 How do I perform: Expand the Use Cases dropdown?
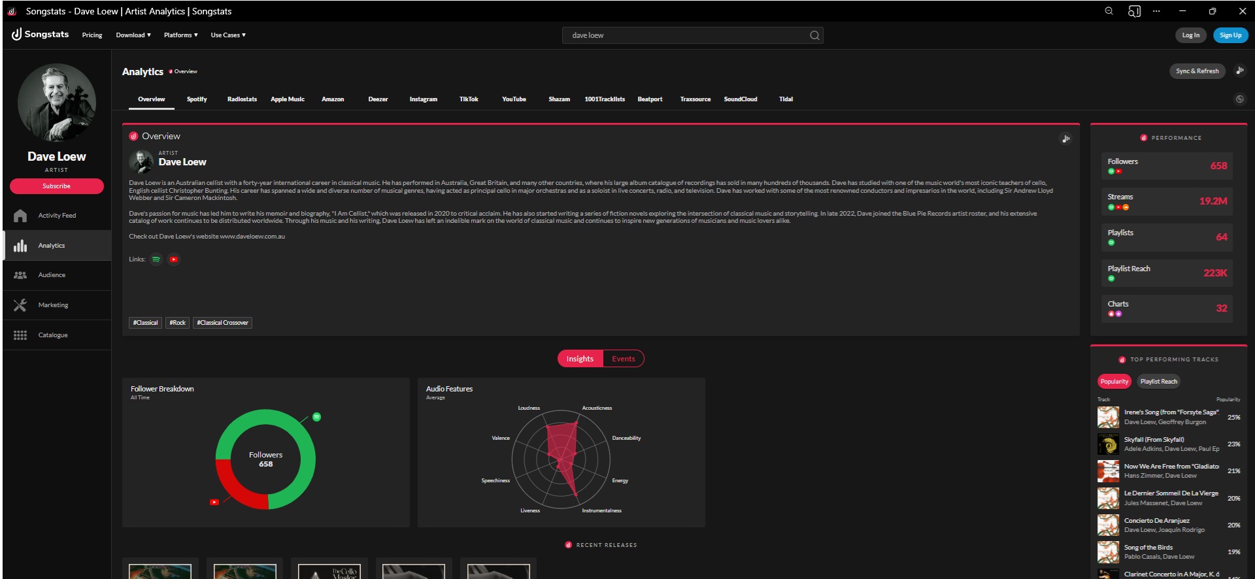click(228, 35)
